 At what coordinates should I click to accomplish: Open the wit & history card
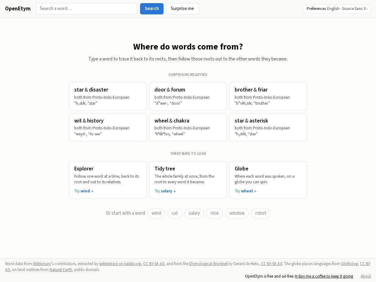click(108, 127)
